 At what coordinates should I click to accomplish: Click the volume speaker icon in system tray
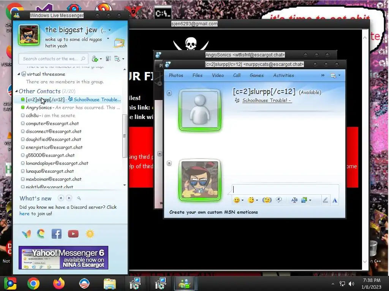tap(351, 284)
